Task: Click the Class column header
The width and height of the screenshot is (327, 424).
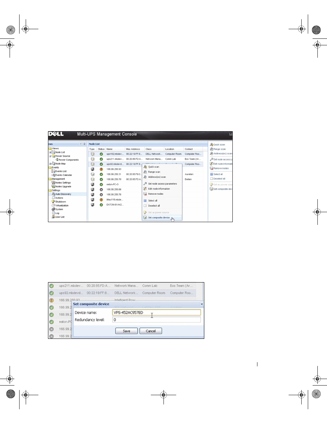Action: tap(154, 149)
